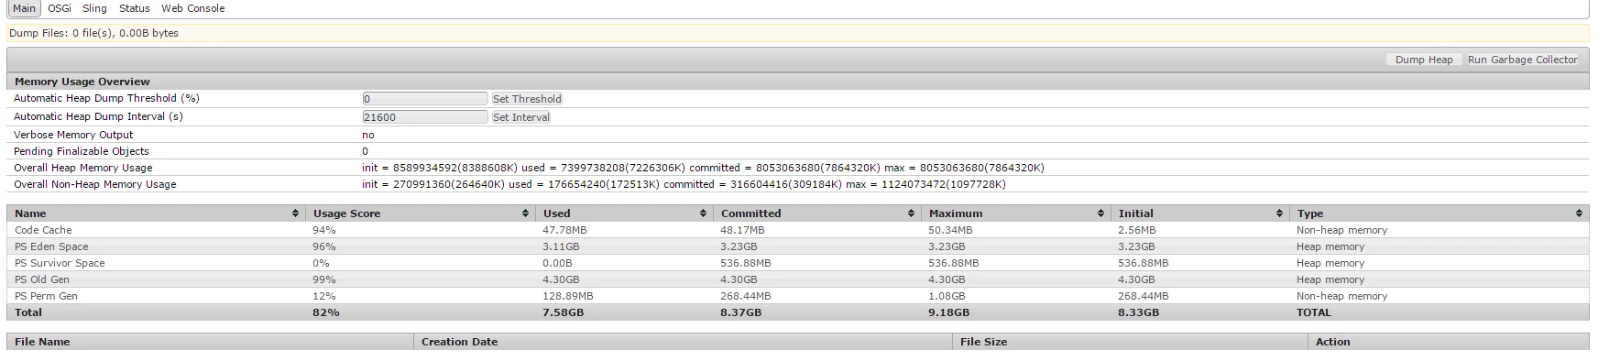Click the Set Threshold button

click(527, 99)
